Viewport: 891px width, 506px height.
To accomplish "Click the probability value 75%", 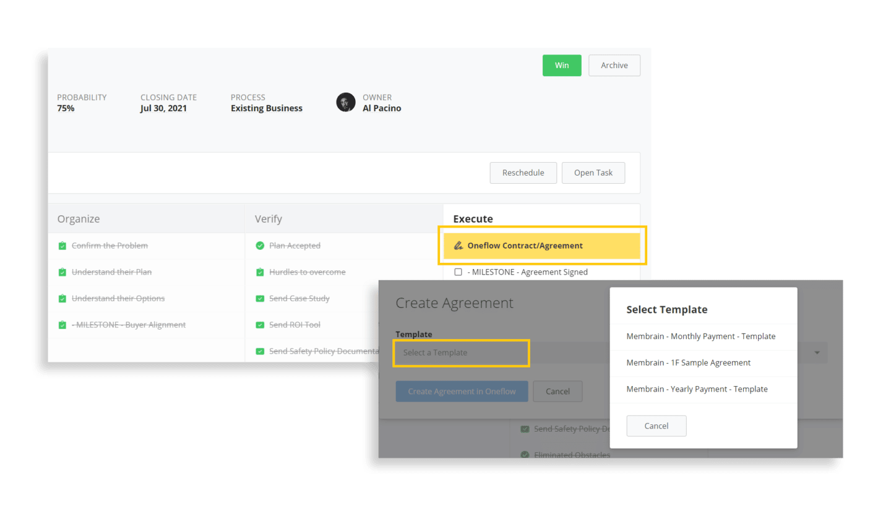I will coord(66,108).
